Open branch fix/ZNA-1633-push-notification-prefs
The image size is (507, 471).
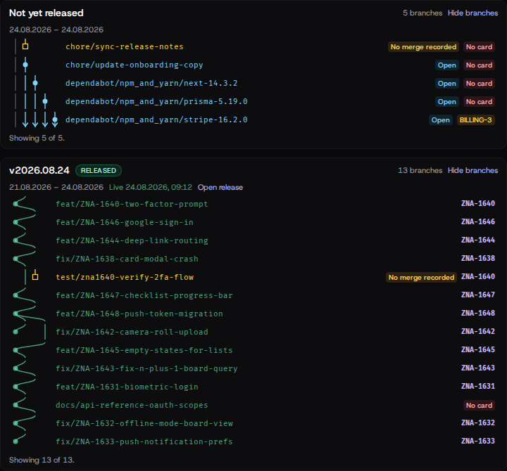(x=144, y=441)
